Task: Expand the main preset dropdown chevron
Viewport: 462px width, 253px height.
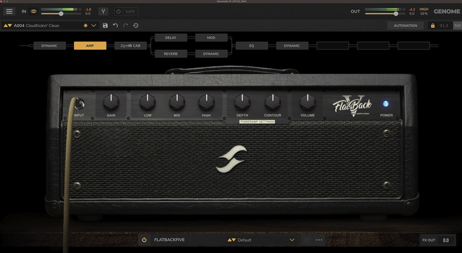Action: click(94, 26)
